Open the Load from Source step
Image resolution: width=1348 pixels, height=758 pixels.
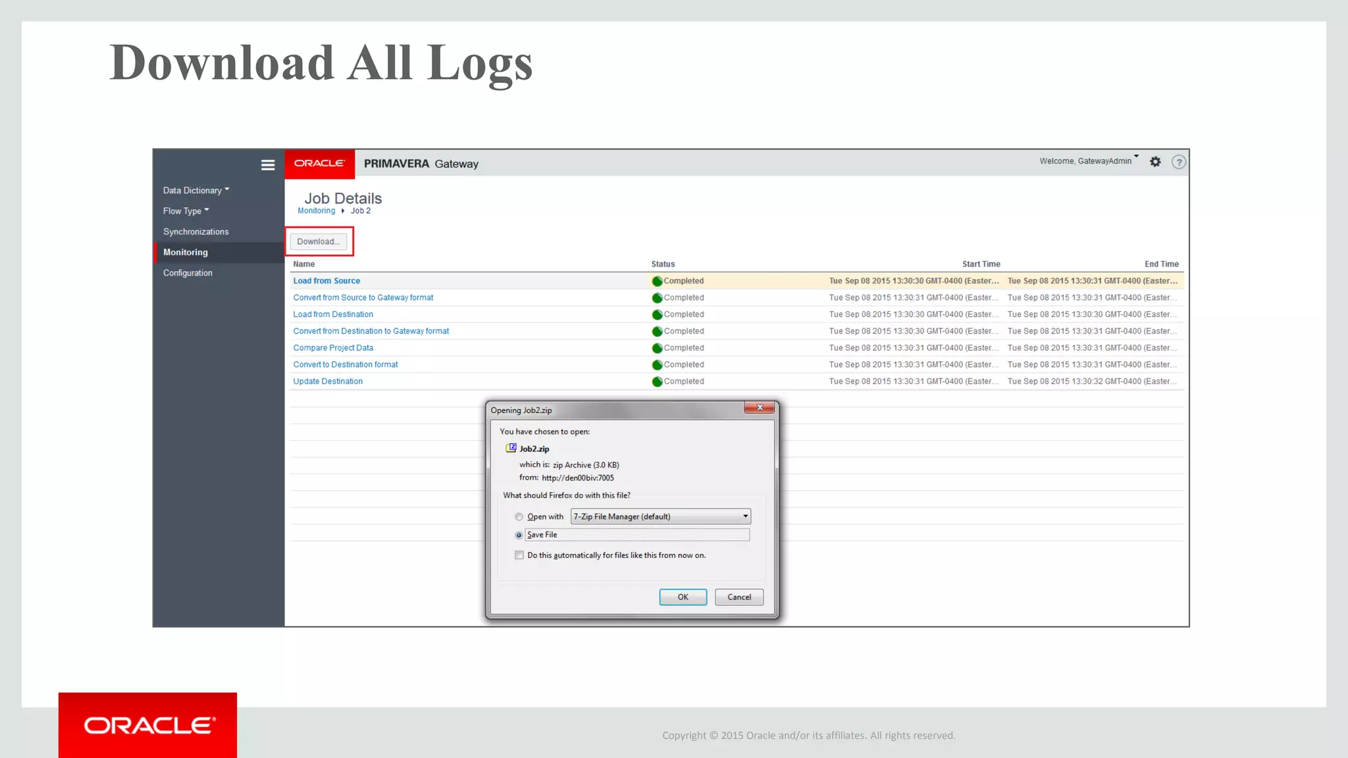coord(326,281)
